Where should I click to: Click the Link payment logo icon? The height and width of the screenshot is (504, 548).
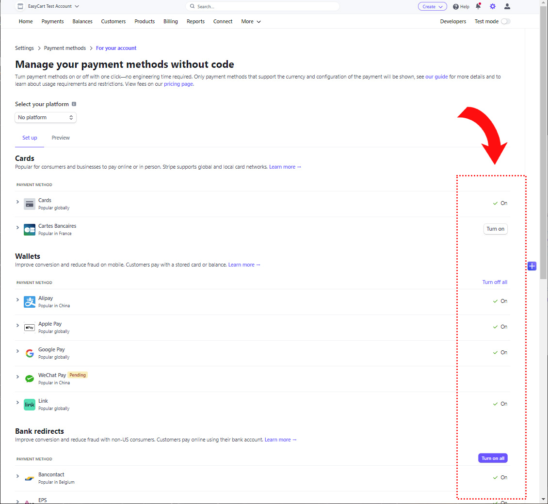(x=30, y=404)
